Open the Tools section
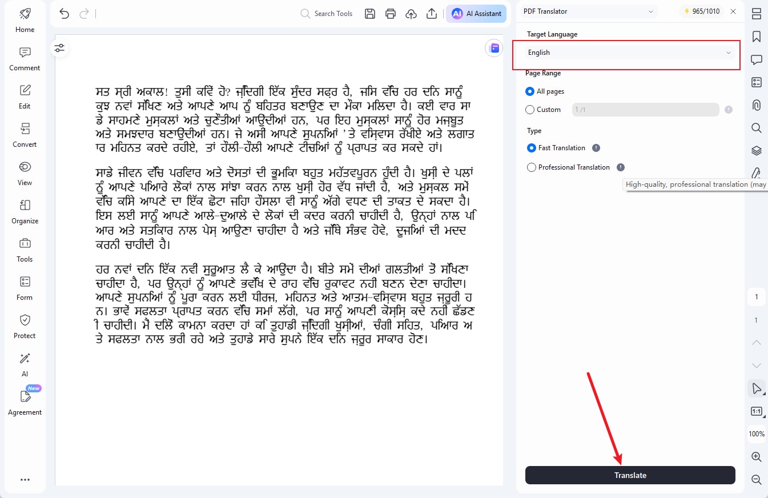This screenshot has height=498, width=768. click(25, 251)
